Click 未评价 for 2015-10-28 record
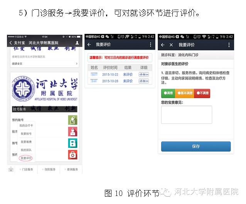This screenshot has width=246, height=204. (128, 81)
